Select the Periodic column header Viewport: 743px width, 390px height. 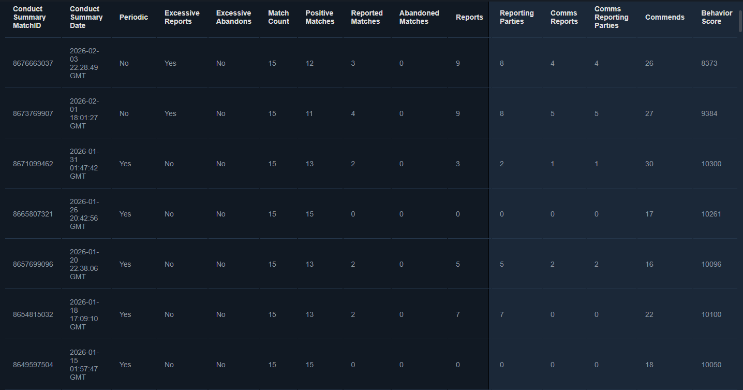pyautogui.click(x=133, y=17)
